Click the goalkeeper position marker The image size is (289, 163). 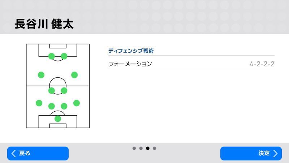pos(58,119)
